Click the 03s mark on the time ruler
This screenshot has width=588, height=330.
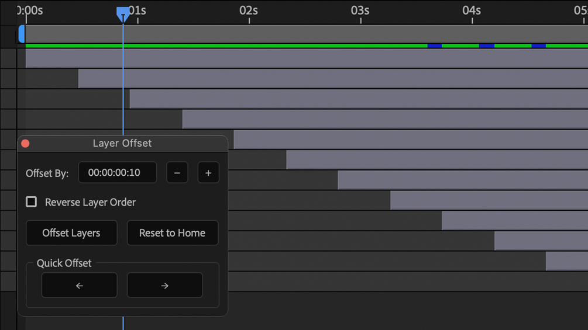pyautogui.click(x=360, y=11)
